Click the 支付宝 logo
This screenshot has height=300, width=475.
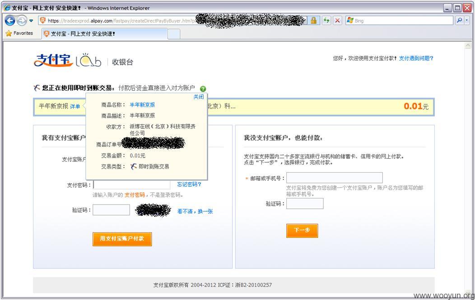pyautogui.click(x=54, y=60)
